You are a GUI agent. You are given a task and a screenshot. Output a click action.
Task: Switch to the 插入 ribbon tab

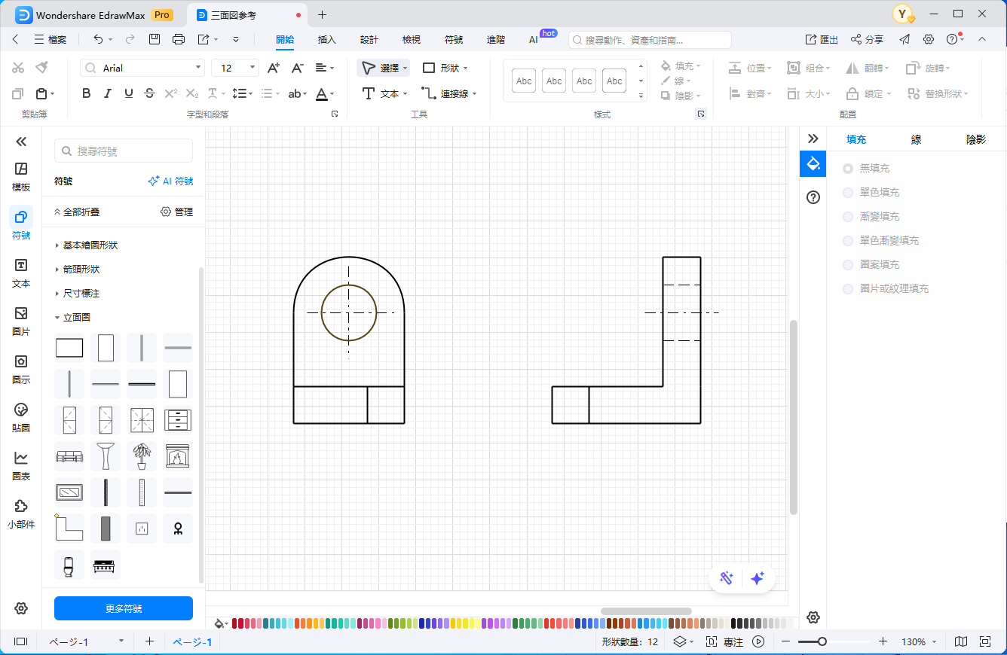point(326,39)
